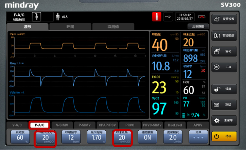Select V-A/C ventilation mode
The width and height of the screenshot is (247, 150).
pyautogui.click(x=17, y=125)
